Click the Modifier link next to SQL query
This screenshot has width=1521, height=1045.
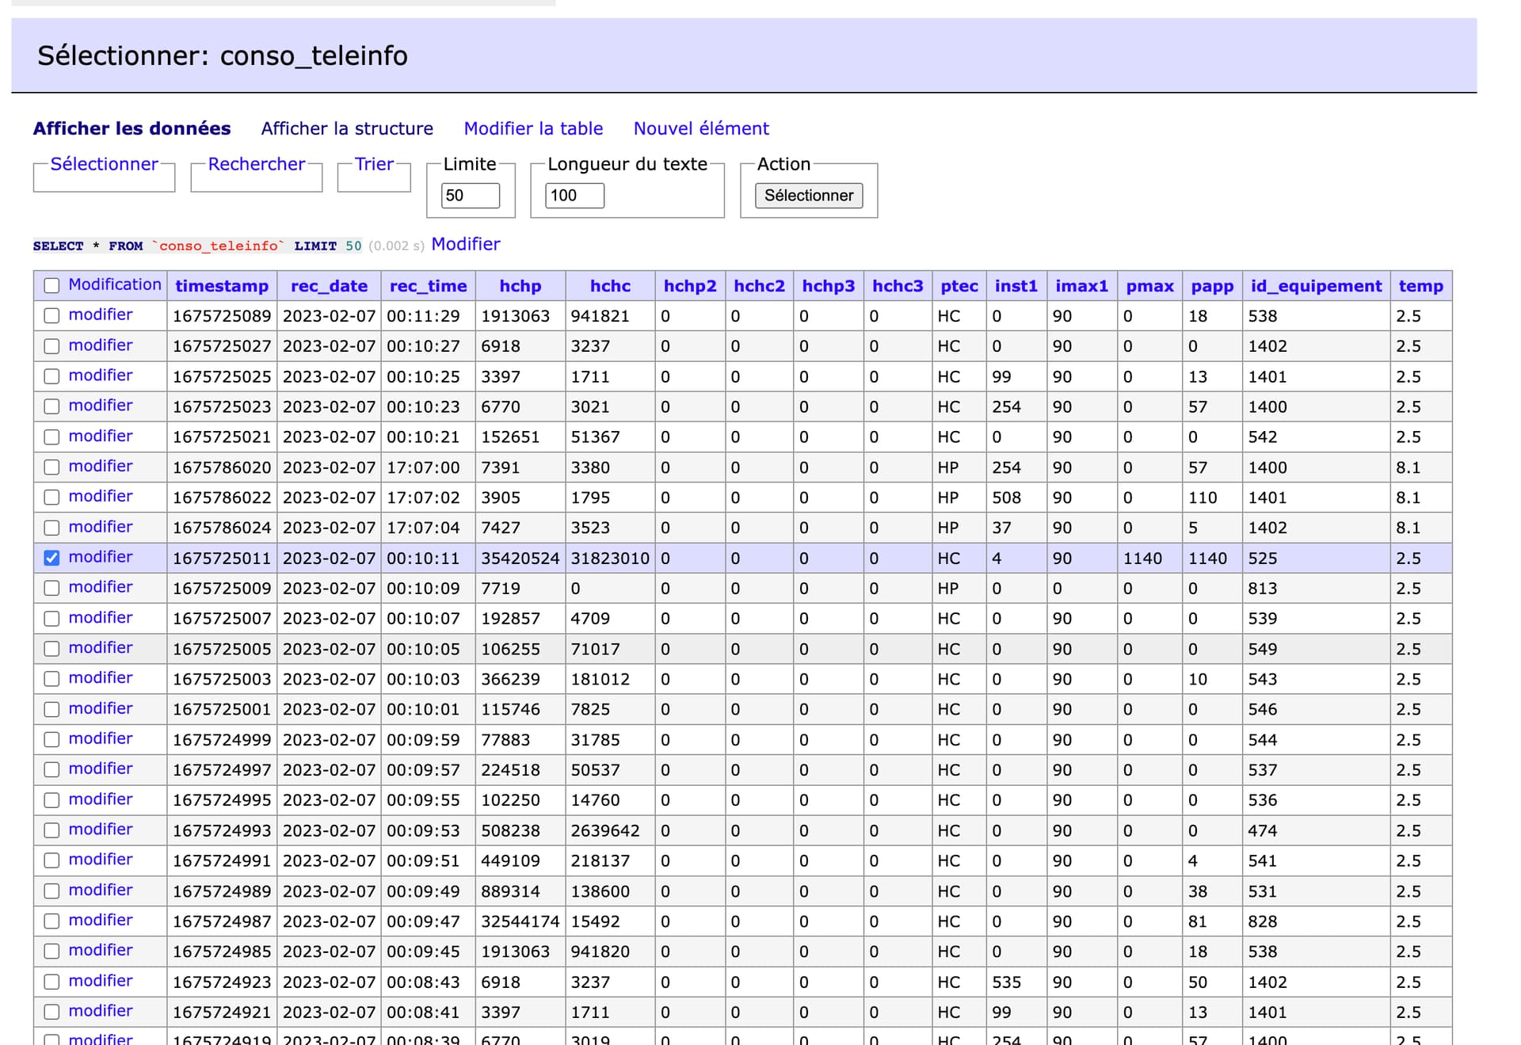click(x=466, y=244)
